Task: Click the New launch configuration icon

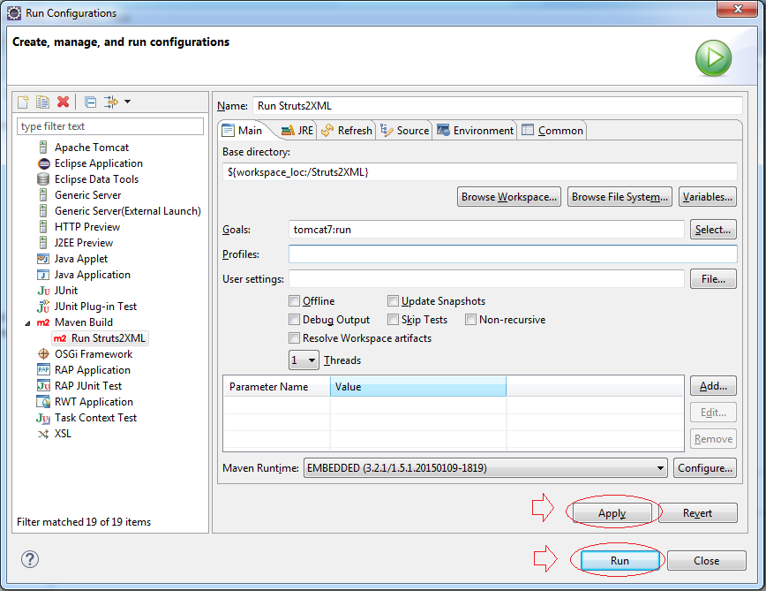Action: tap(23, 102)
